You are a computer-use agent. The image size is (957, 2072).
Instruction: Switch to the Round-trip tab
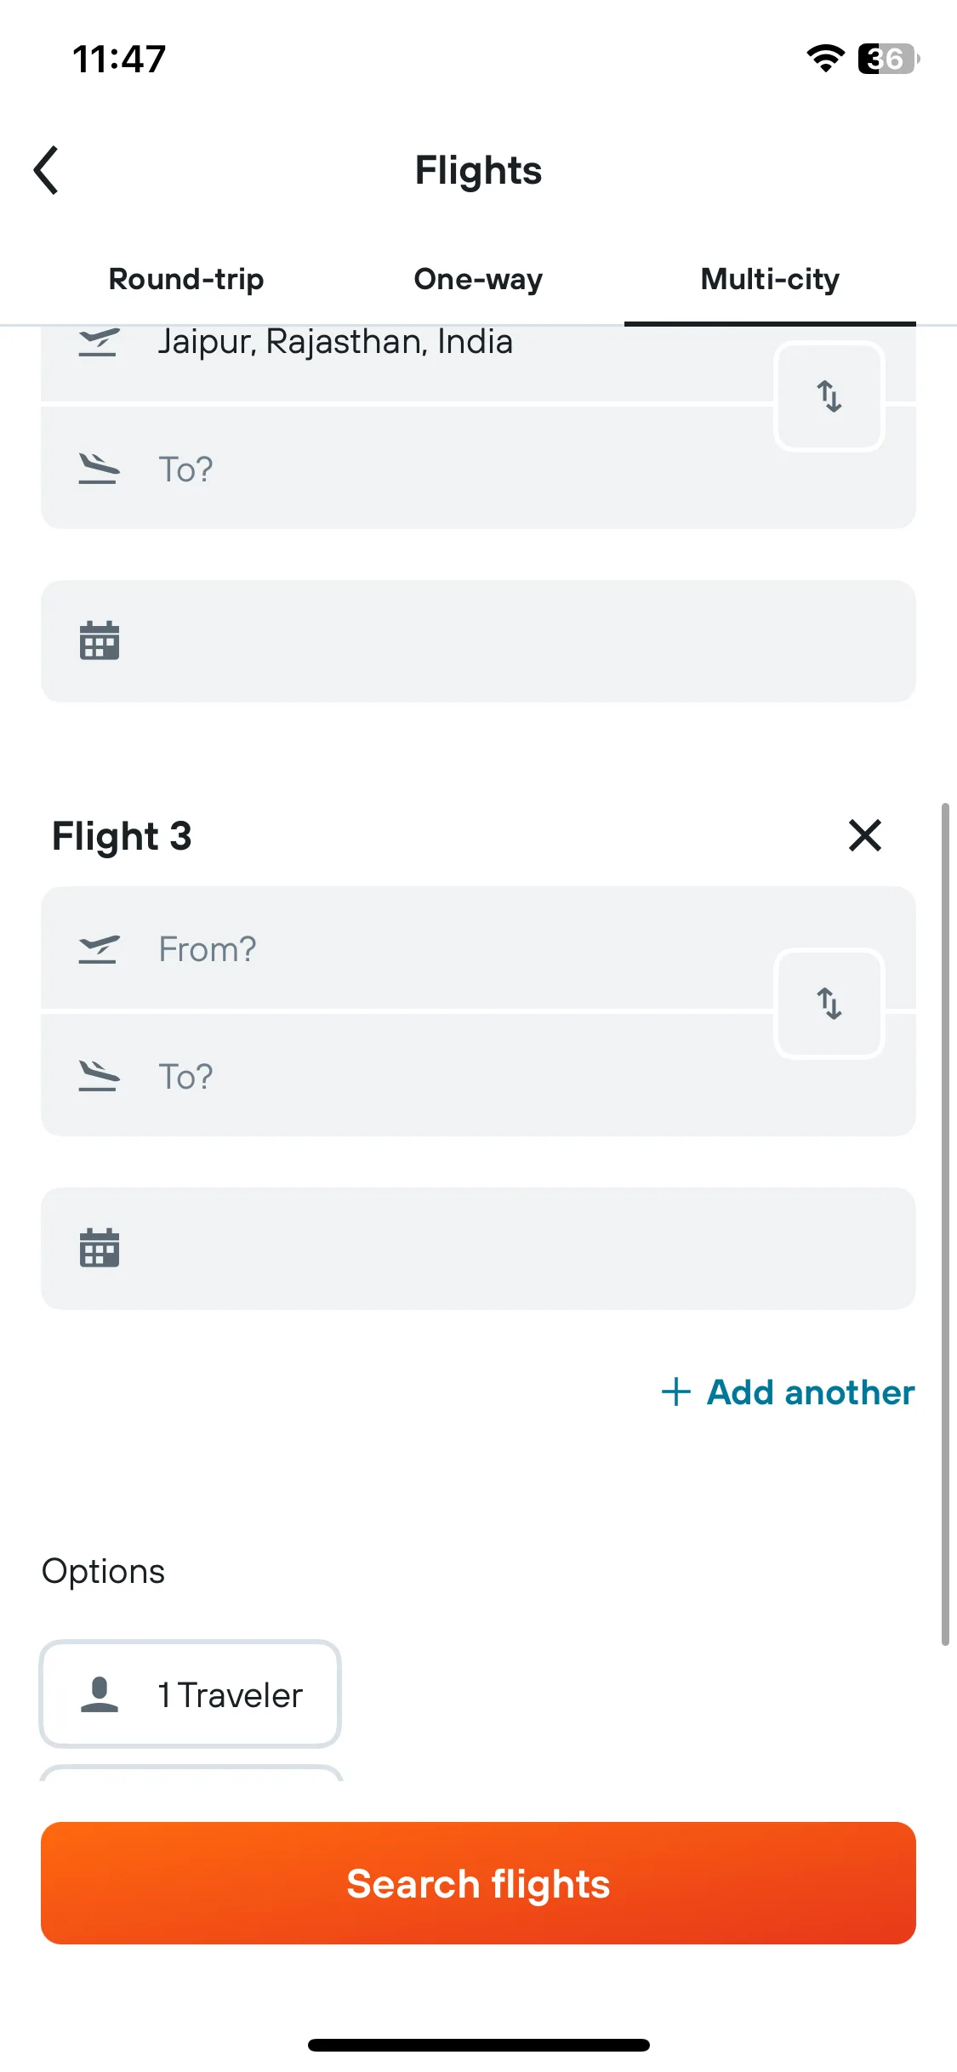tap(186, 279)
